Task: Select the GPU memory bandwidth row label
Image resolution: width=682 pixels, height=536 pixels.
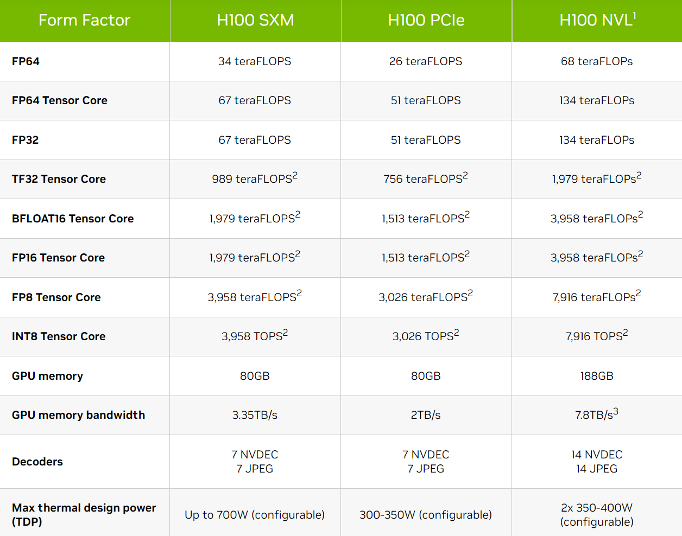Action: click(78, 415)
